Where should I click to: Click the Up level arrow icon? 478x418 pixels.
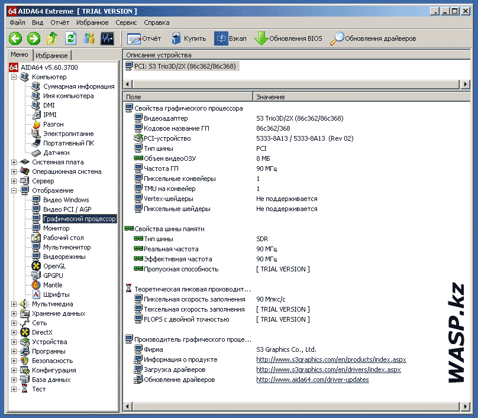(x=52, y=38)
